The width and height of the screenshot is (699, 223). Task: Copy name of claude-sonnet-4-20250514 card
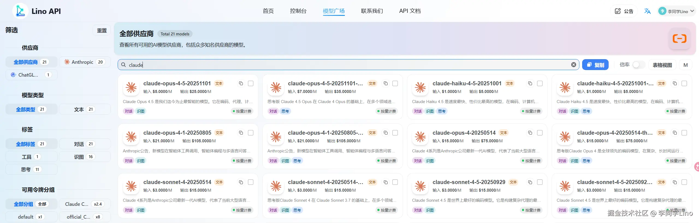point(241,182)
